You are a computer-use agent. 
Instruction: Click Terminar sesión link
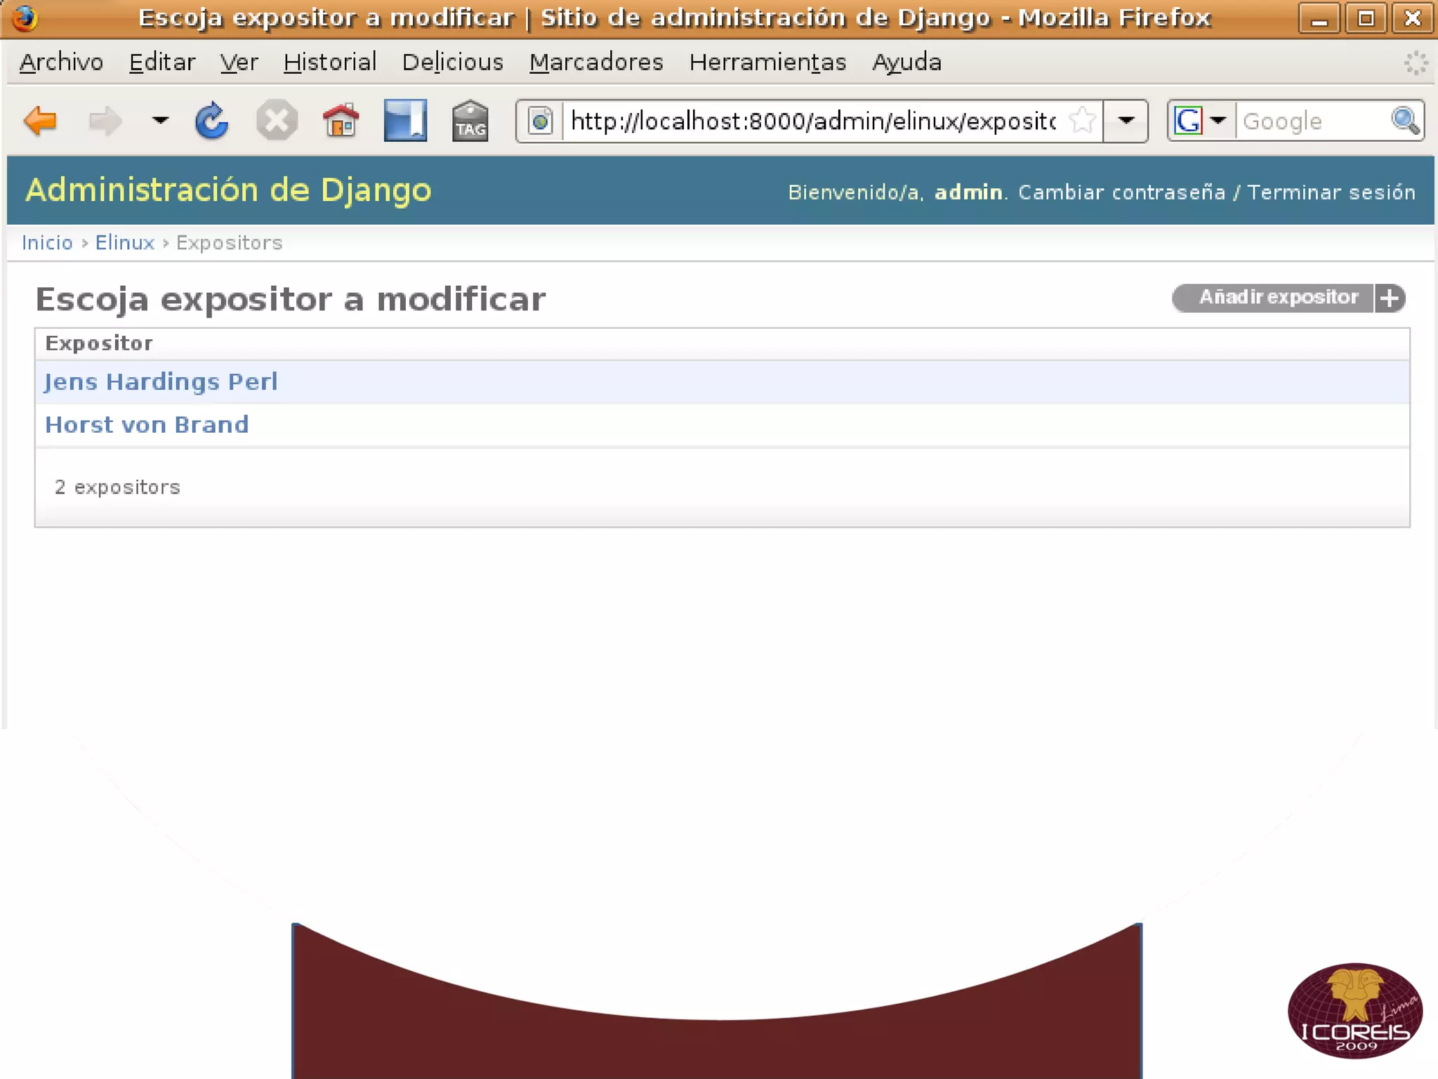tap(1331, 192)
